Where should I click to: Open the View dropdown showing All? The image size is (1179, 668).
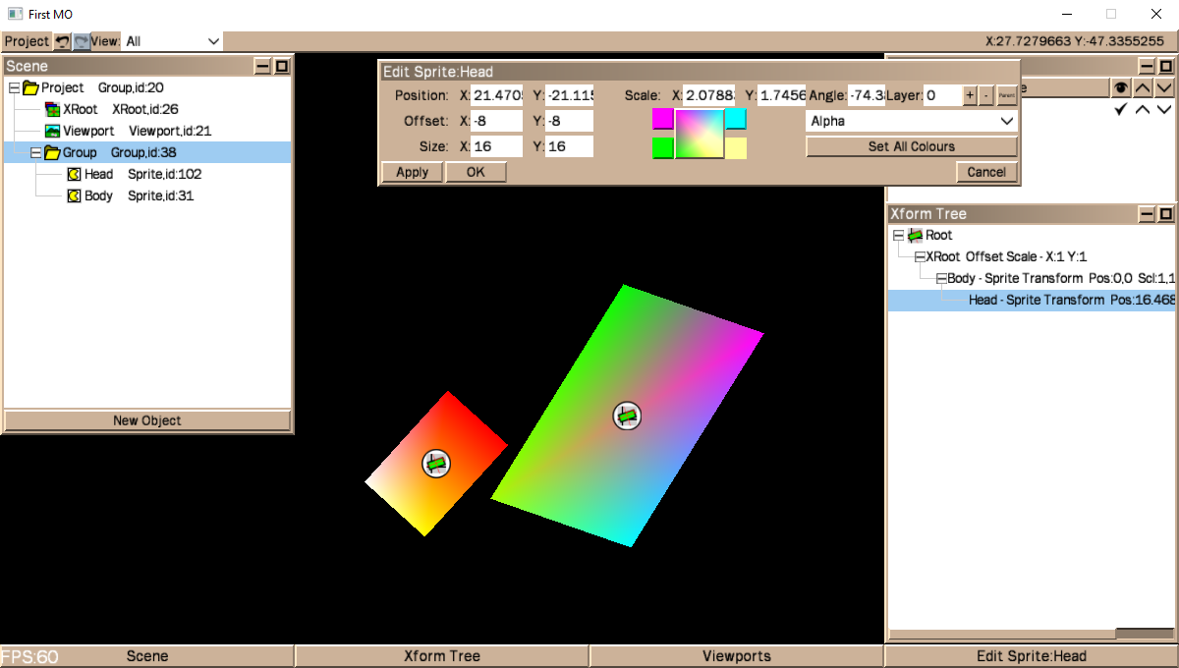tap(172, 41)
